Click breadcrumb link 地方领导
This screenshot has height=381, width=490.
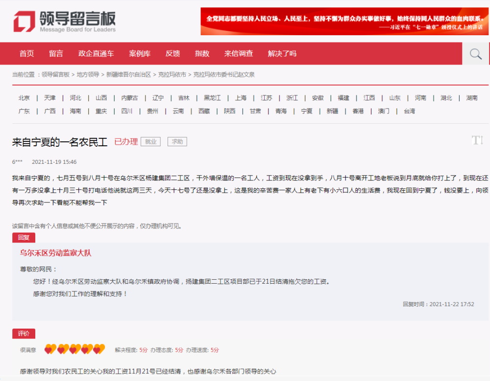88,74
